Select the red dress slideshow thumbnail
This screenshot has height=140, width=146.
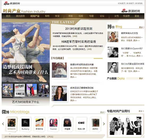[32, 90]
